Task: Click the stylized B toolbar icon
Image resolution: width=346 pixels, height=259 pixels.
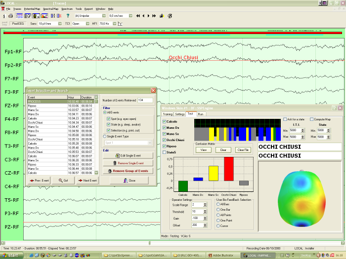Action: pyautogui.click(x=170, y=16)
